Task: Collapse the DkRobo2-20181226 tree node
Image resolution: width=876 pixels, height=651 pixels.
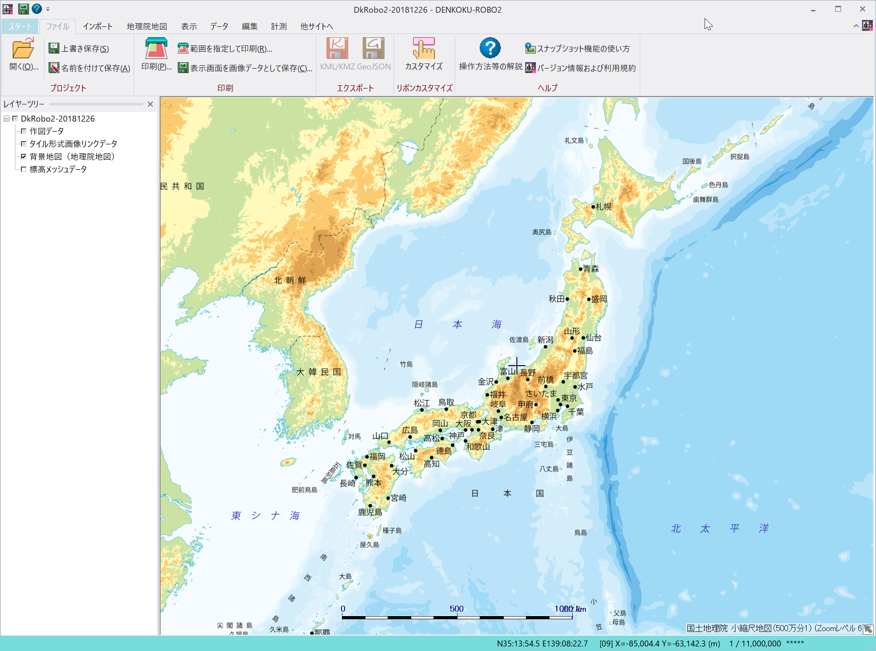Action: (6, 118)
